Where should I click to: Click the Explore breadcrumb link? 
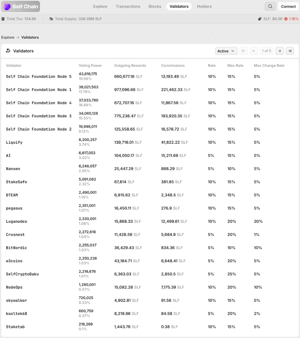tap(8, 37)
